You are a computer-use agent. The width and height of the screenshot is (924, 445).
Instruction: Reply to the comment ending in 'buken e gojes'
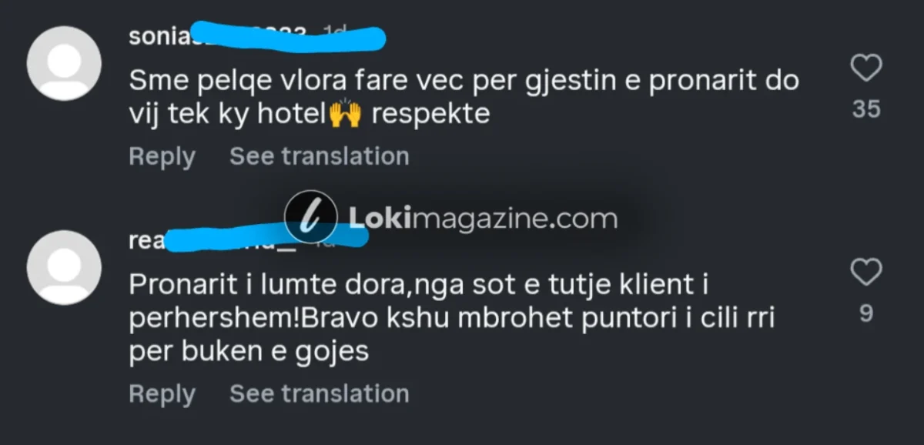click(162, 393)
